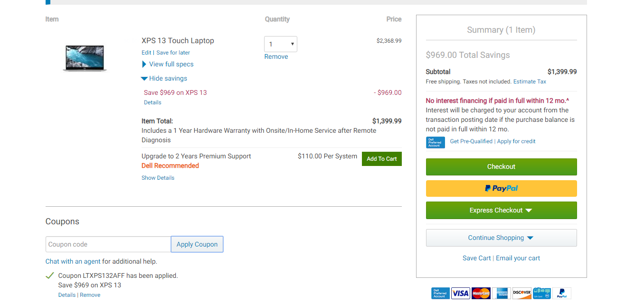Click the PayPal icon in payment methods row

tap(562, 293)
